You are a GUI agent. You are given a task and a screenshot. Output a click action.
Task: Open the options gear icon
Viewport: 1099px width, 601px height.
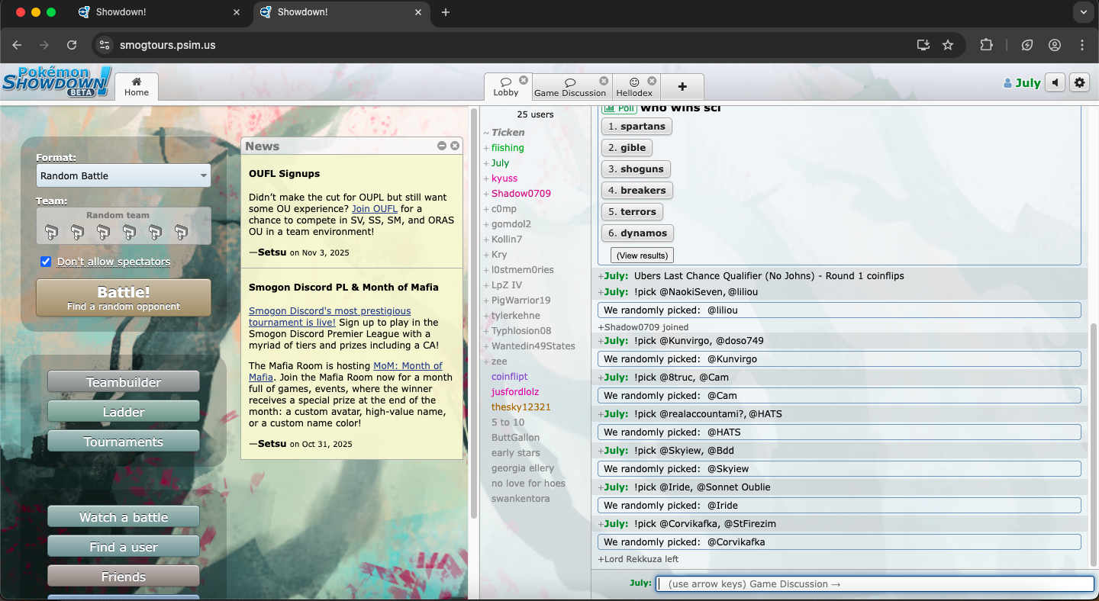tap(1079, 82)
